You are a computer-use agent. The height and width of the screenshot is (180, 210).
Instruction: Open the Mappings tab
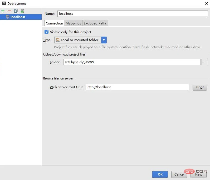coord(73,23)
